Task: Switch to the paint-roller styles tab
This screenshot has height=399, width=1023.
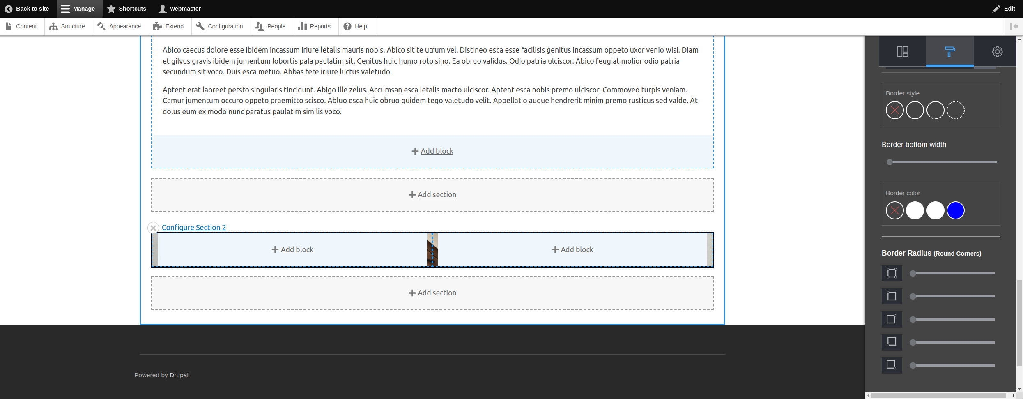Action: [949, 52]
